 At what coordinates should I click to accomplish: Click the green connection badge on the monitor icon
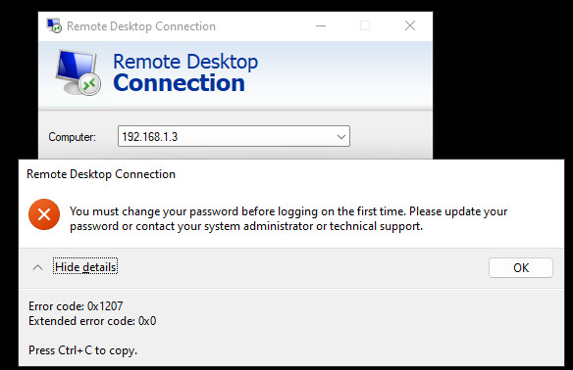pos(89,84)
